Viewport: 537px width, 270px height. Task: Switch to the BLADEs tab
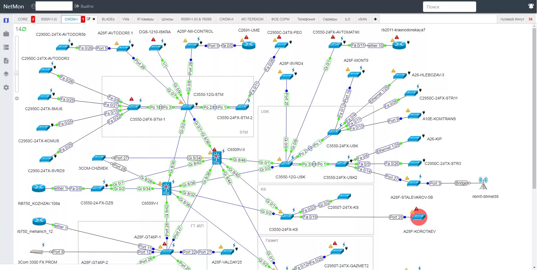coord(108,19)
